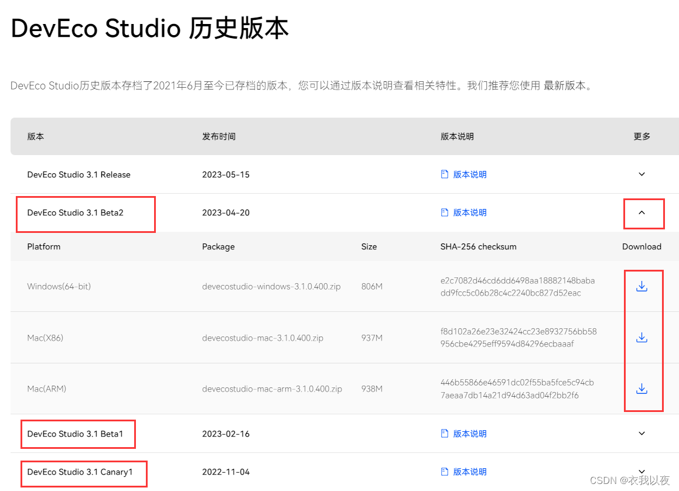Click the Size sub-header
The width and height of the screenshot is (679, 491).
(369, 246)
